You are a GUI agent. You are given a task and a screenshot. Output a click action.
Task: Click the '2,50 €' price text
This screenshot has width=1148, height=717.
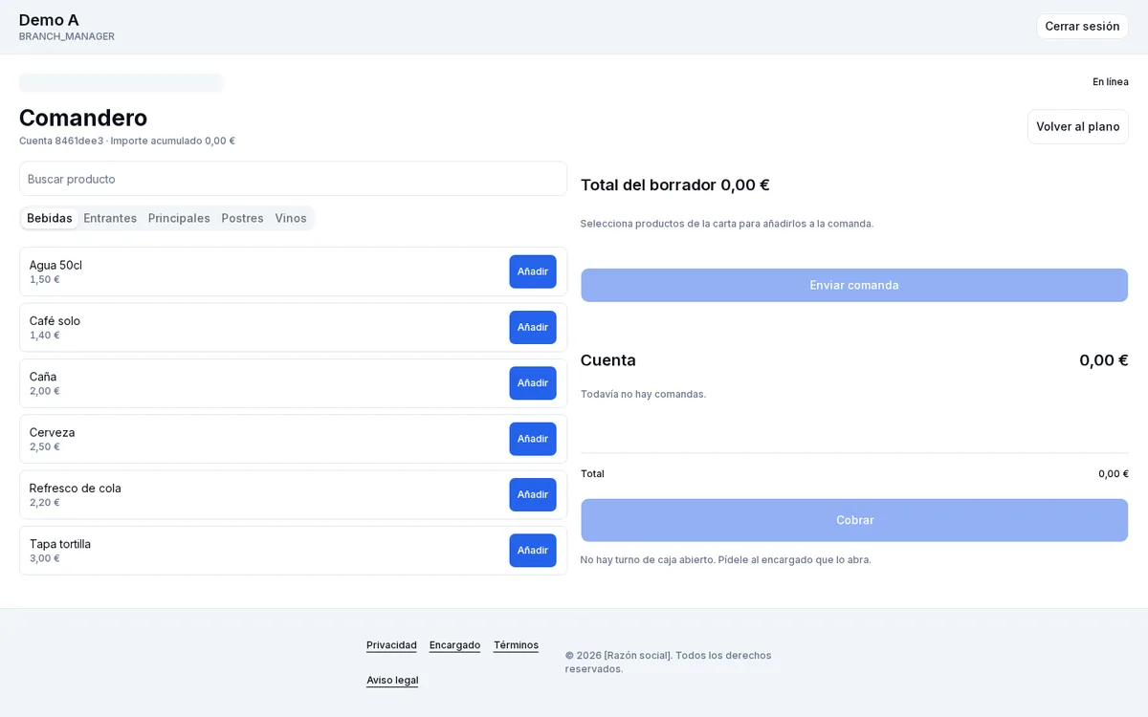click(x=45, y=446)
